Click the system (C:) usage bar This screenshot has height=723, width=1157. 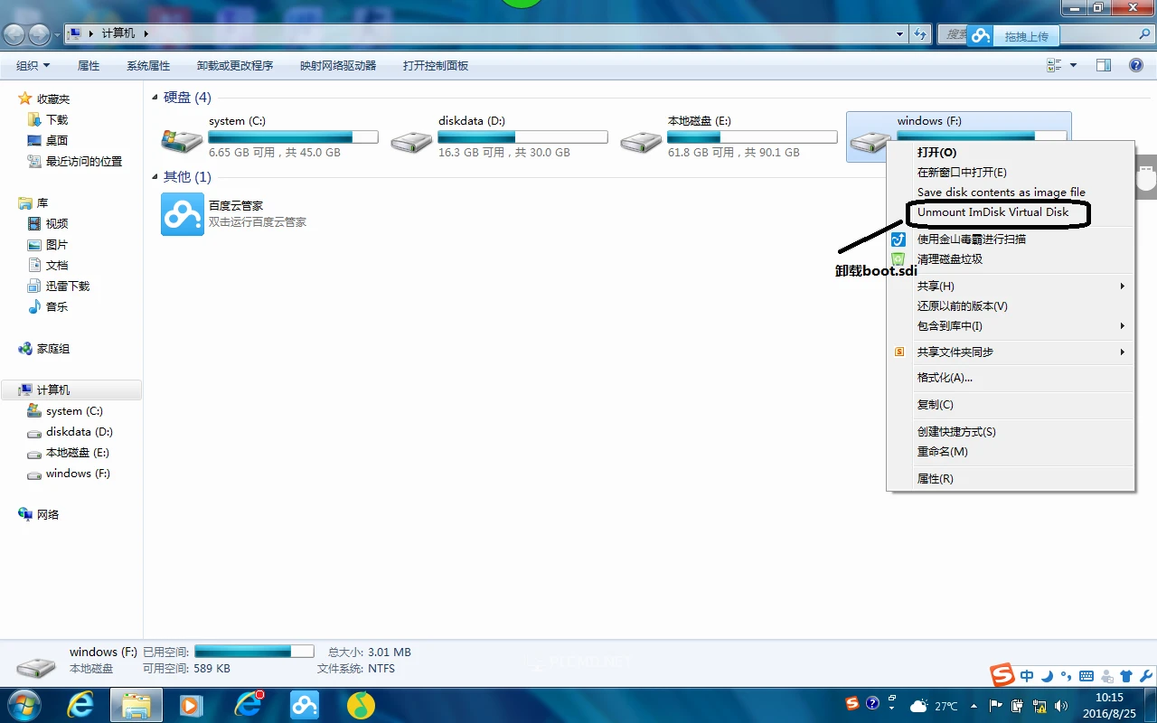coord(293,137)
